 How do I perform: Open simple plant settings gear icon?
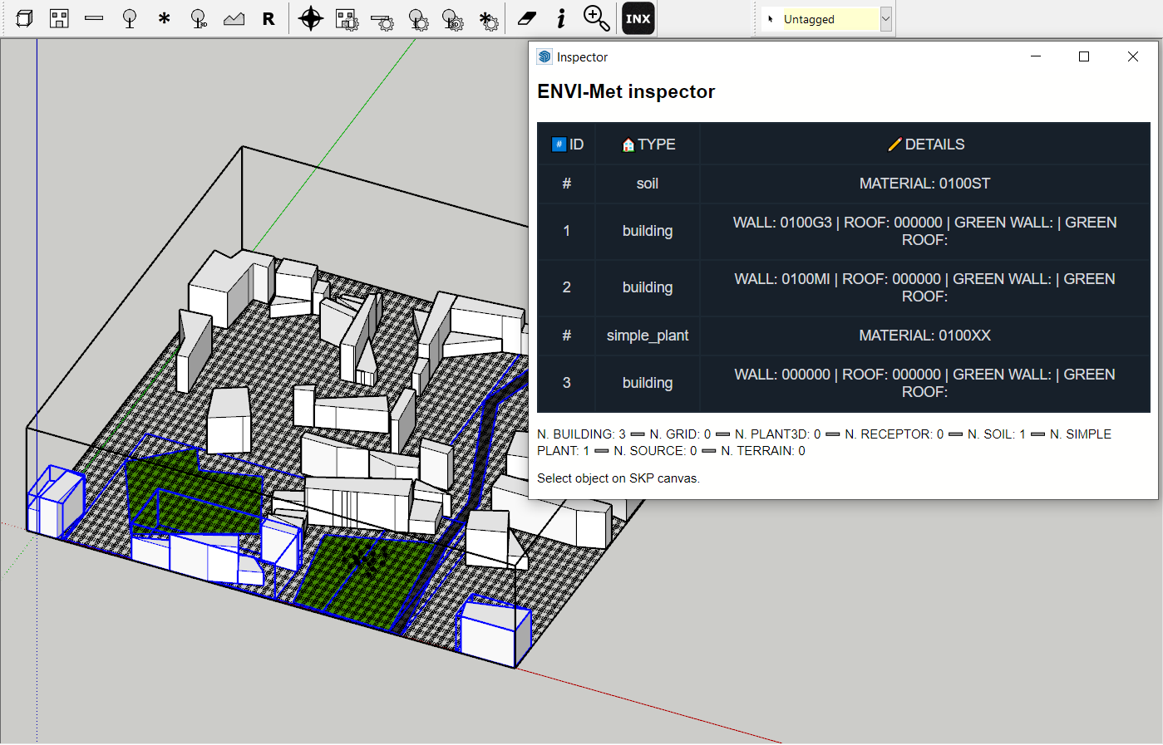(418, 19)
